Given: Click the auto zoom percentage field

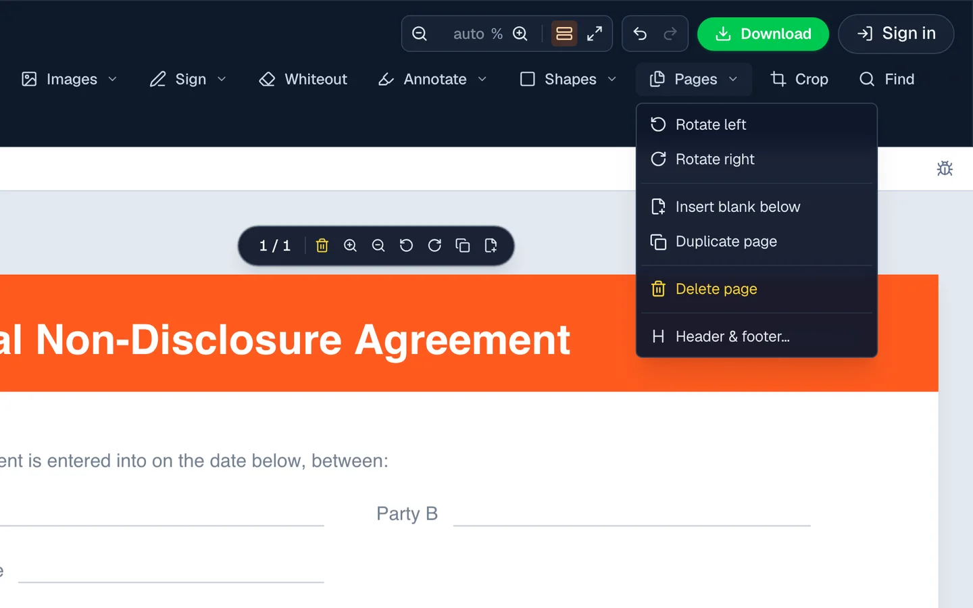Looking at the screenshot, I should pyautogui.click(x=469, y=34).
